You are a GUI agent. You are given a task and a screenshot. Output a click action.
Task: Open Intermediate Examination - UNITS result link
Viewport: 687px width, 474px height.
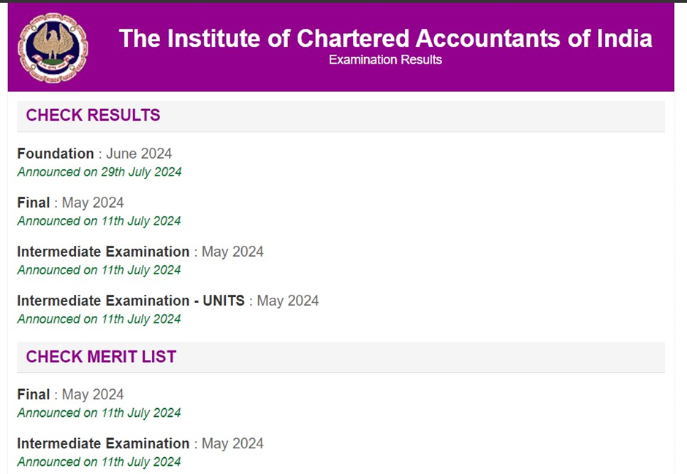(131, 301)
